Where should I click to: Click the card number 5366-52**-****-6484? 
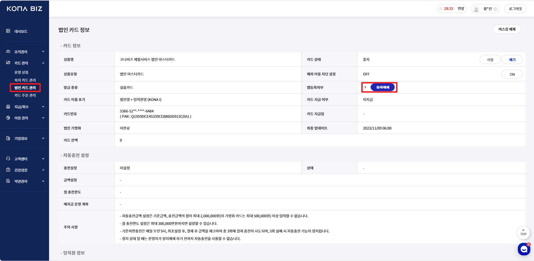137,111
